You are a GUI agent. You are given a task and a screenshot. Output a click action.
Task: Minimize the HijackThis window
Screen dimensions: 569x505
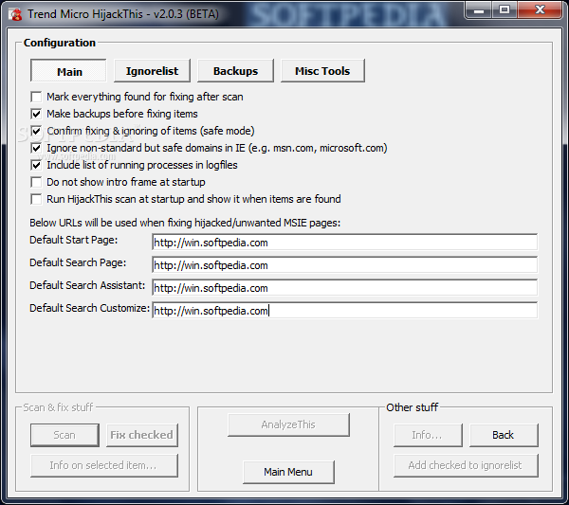point(479,9)
